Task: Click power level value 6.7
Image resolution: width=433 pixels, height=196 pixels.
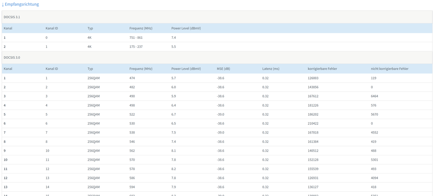Action: 174,114
